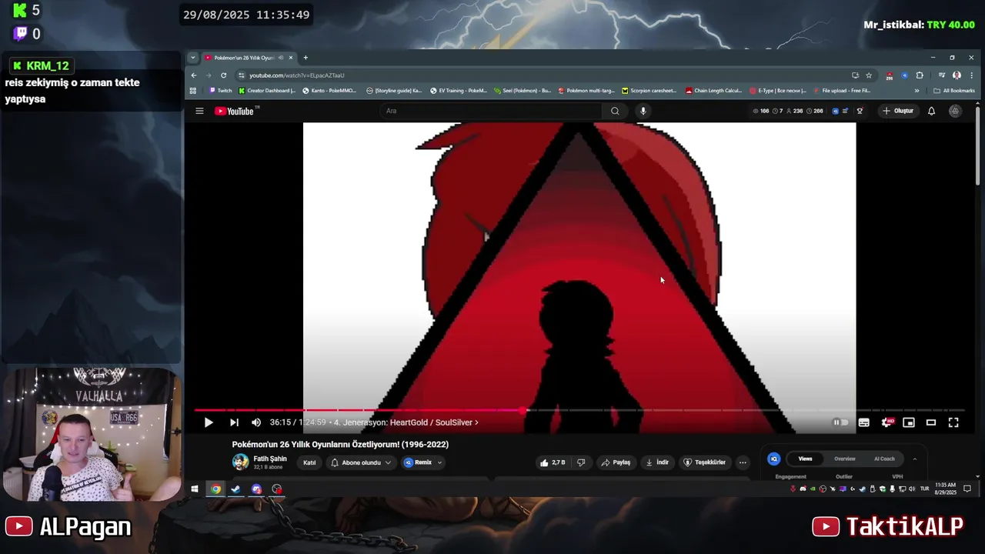The height and width of the screenshot is (554, 985).
Task: Mute the video with the speaker icon
Action: [256, 422]
